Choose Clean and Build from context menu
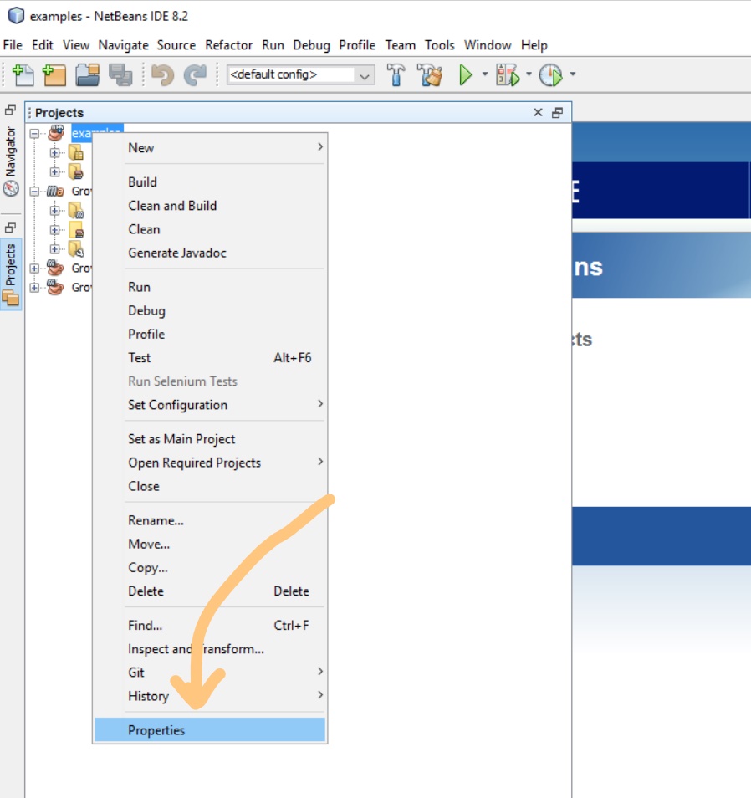 pyautogui.click(x=172, y=206)
